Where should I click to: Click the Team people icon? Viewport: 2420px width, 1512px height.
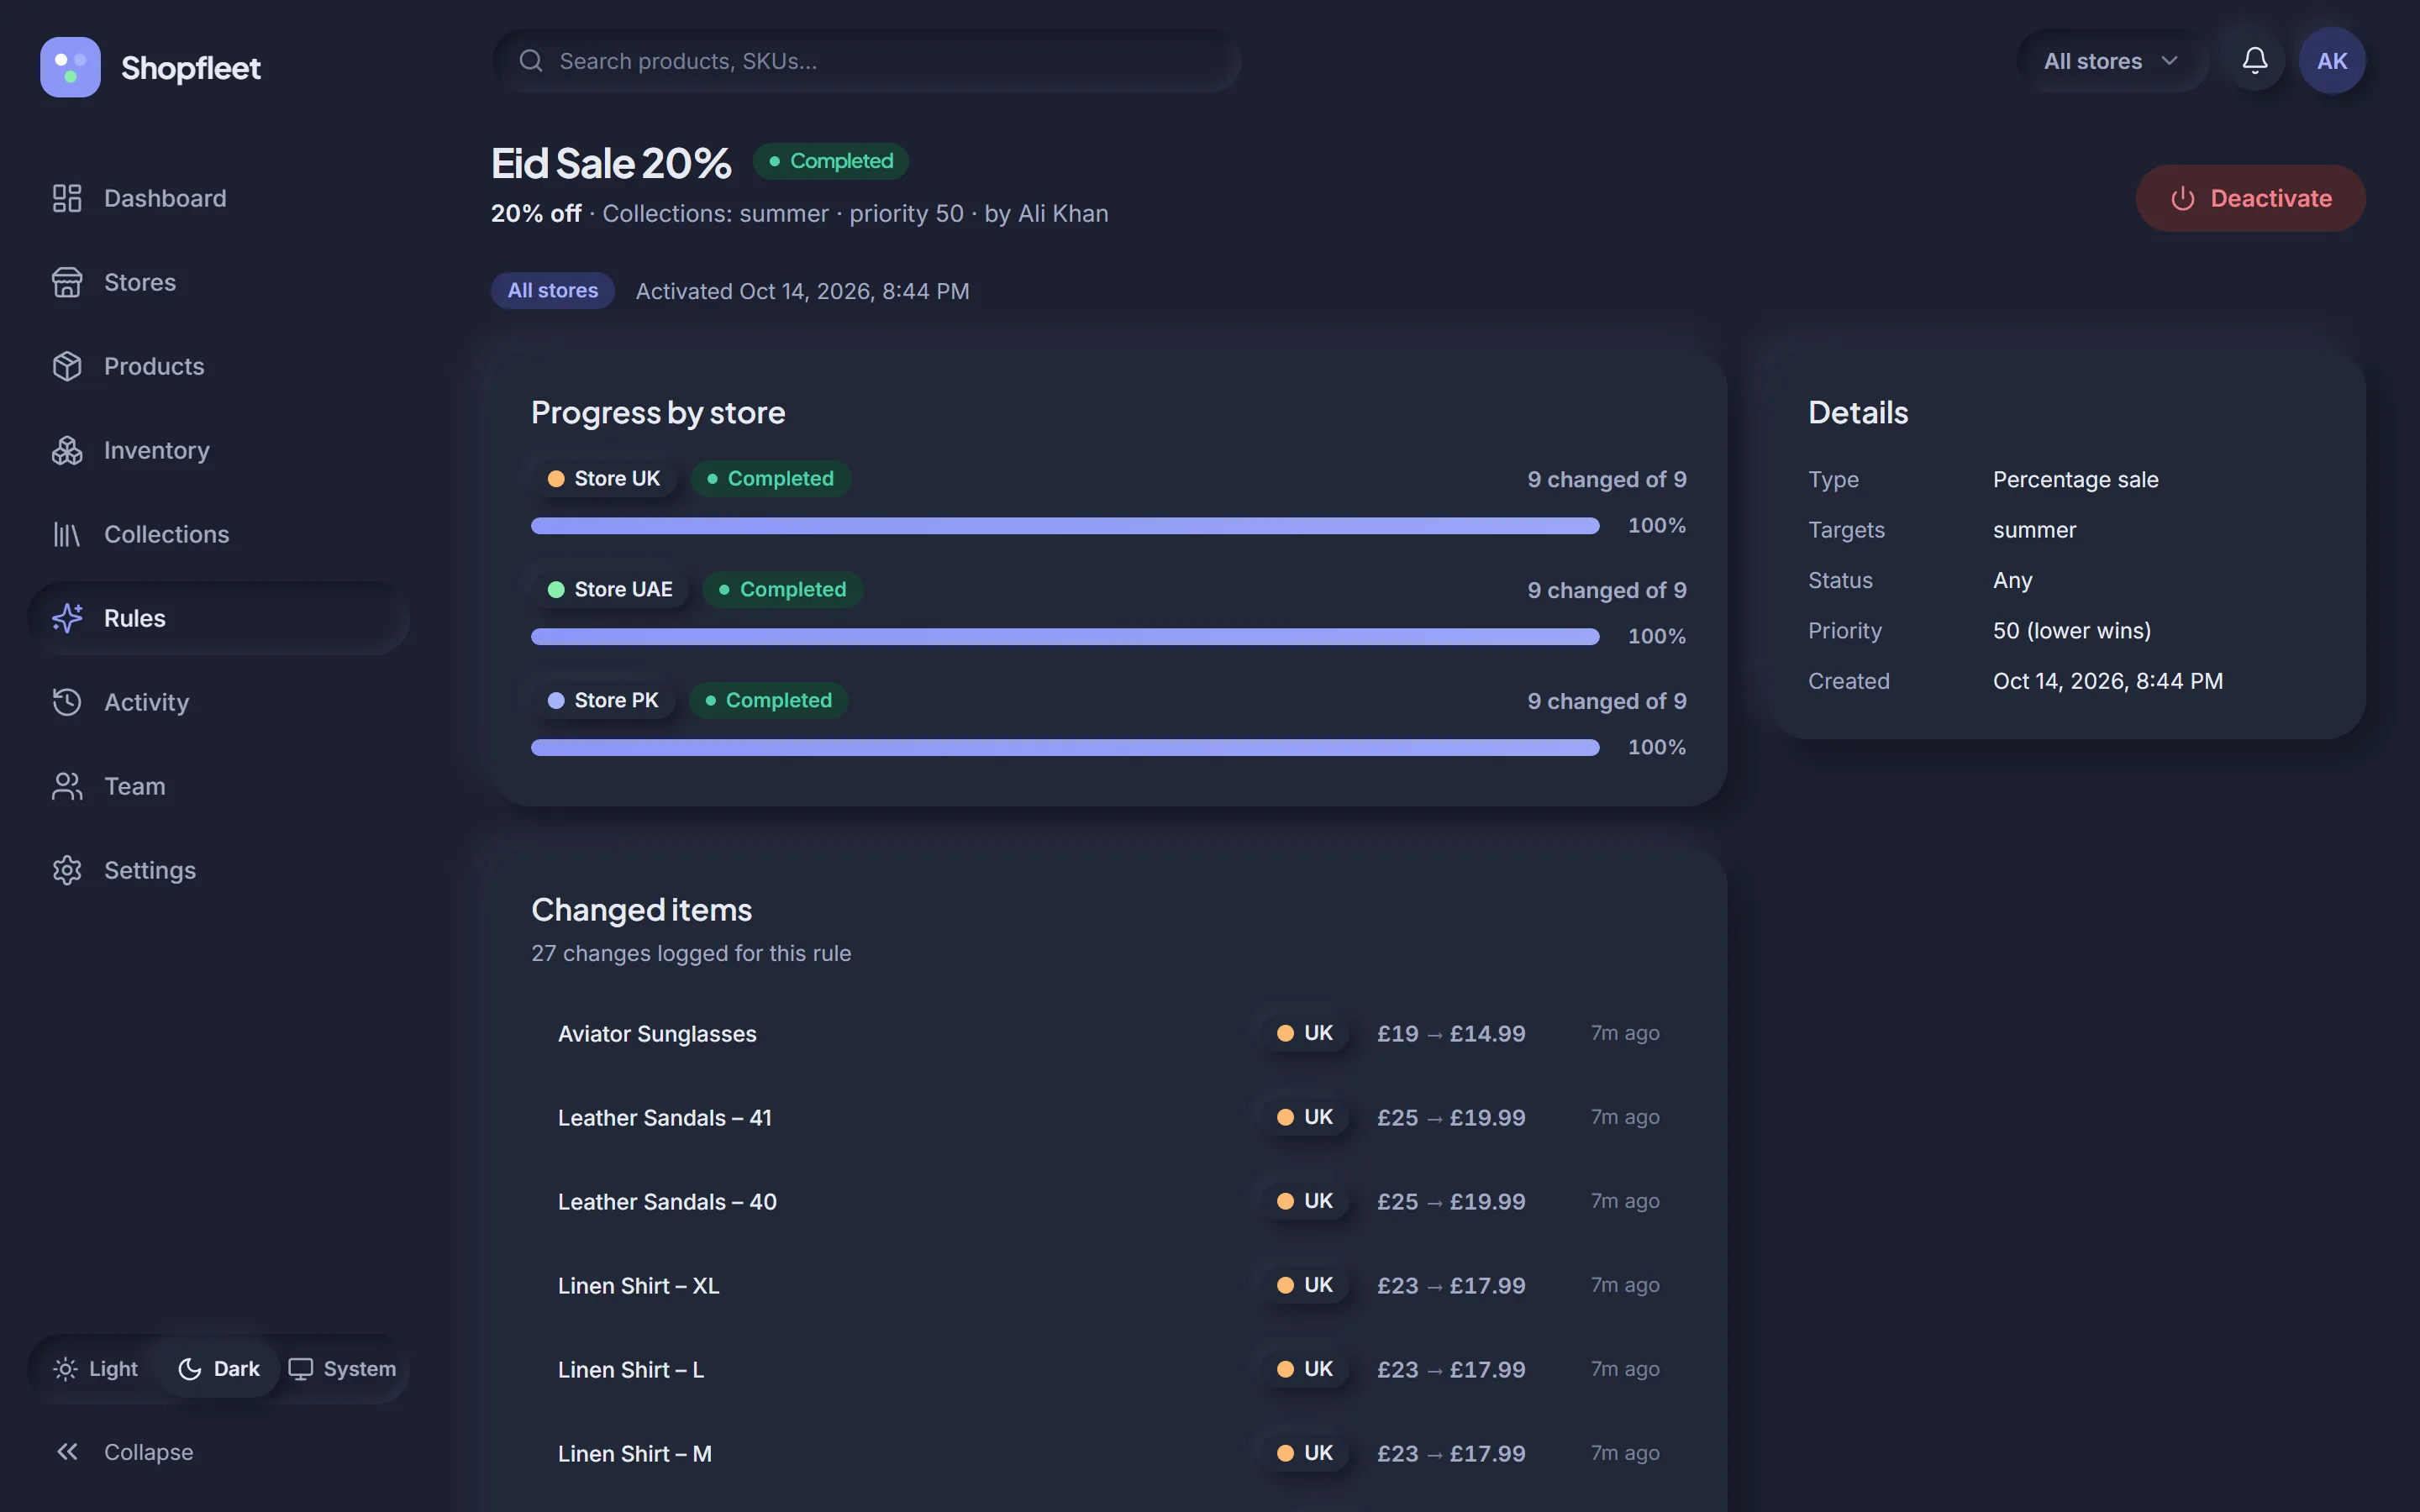pyautogui.click(x=67, y=786)
